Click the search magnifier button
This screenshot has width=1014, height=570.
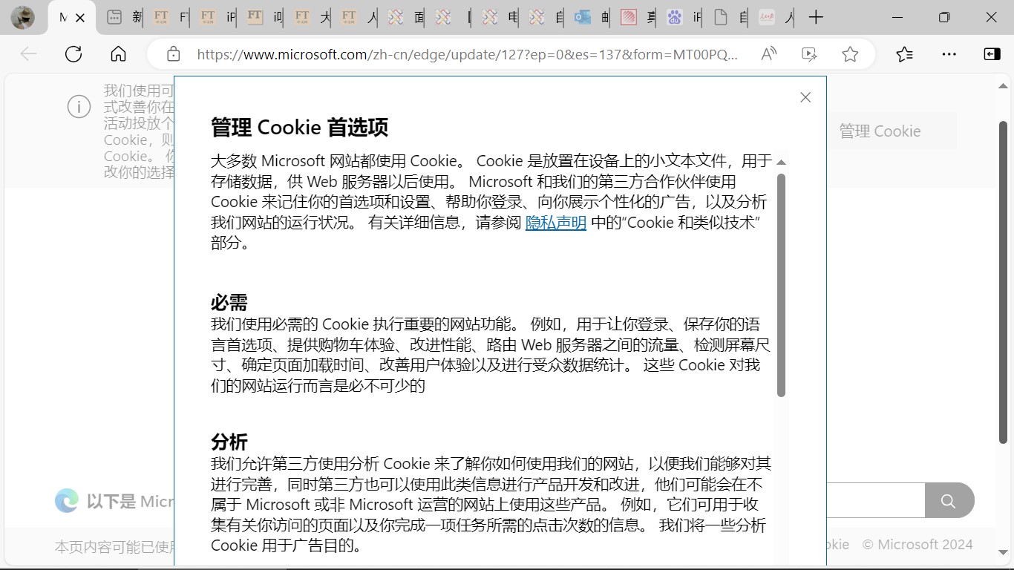pyautogui.click(x=949, y=501)
